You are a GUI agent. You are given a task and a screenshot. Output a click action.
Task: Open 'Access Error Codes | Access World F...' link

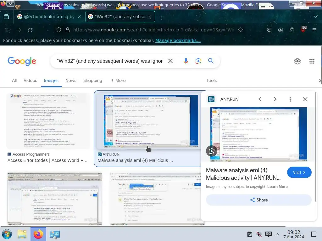(x=47, y=160)
